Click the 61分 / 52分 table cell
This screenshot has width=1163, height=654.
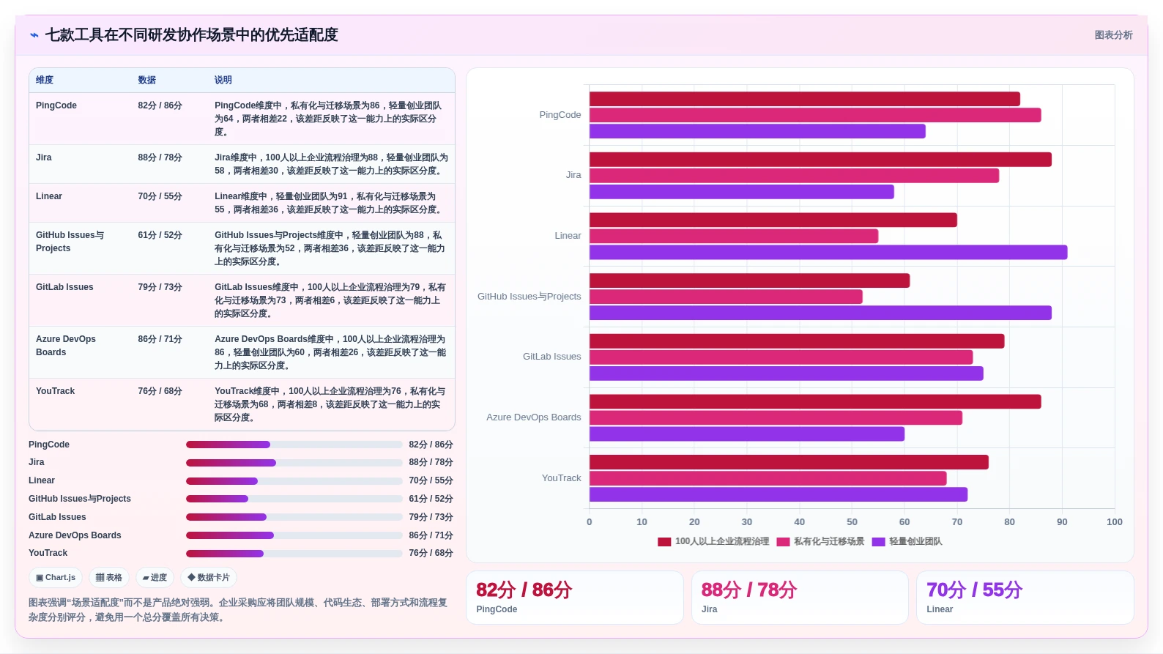tap(160, 235)
